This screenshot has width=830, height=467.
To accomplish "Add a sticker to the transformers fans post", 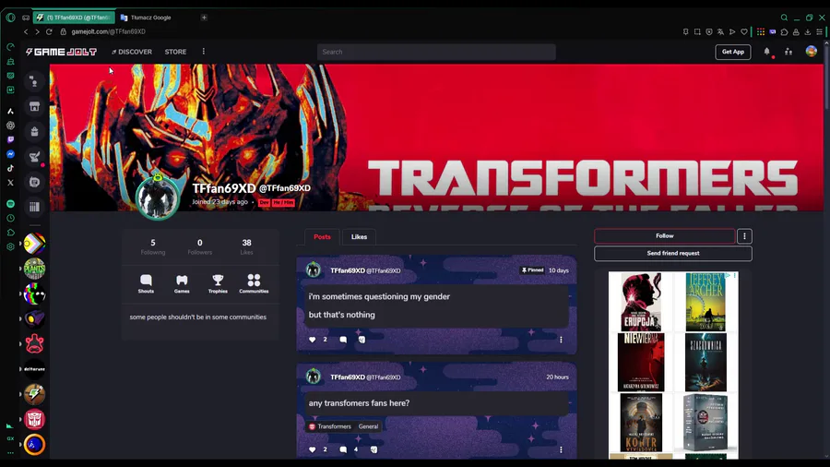I will 373,449.
